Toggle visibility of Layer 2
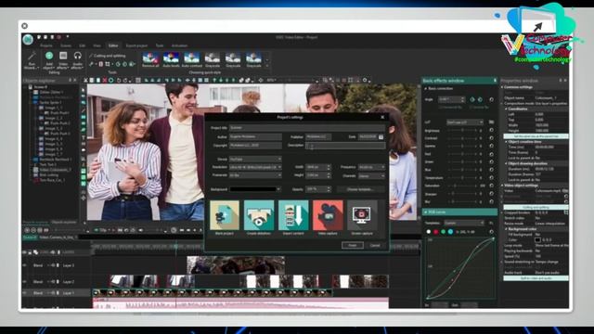This screenshot has width=594, height=334. click(25, 282)
